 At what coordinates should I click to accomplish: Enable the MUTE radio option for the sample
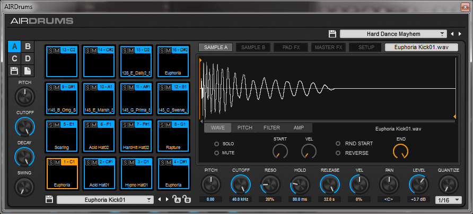click(216, 153)
